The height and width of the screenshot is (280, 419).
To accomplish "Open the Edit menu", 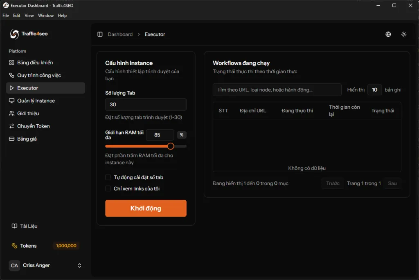I will (16, 16).
